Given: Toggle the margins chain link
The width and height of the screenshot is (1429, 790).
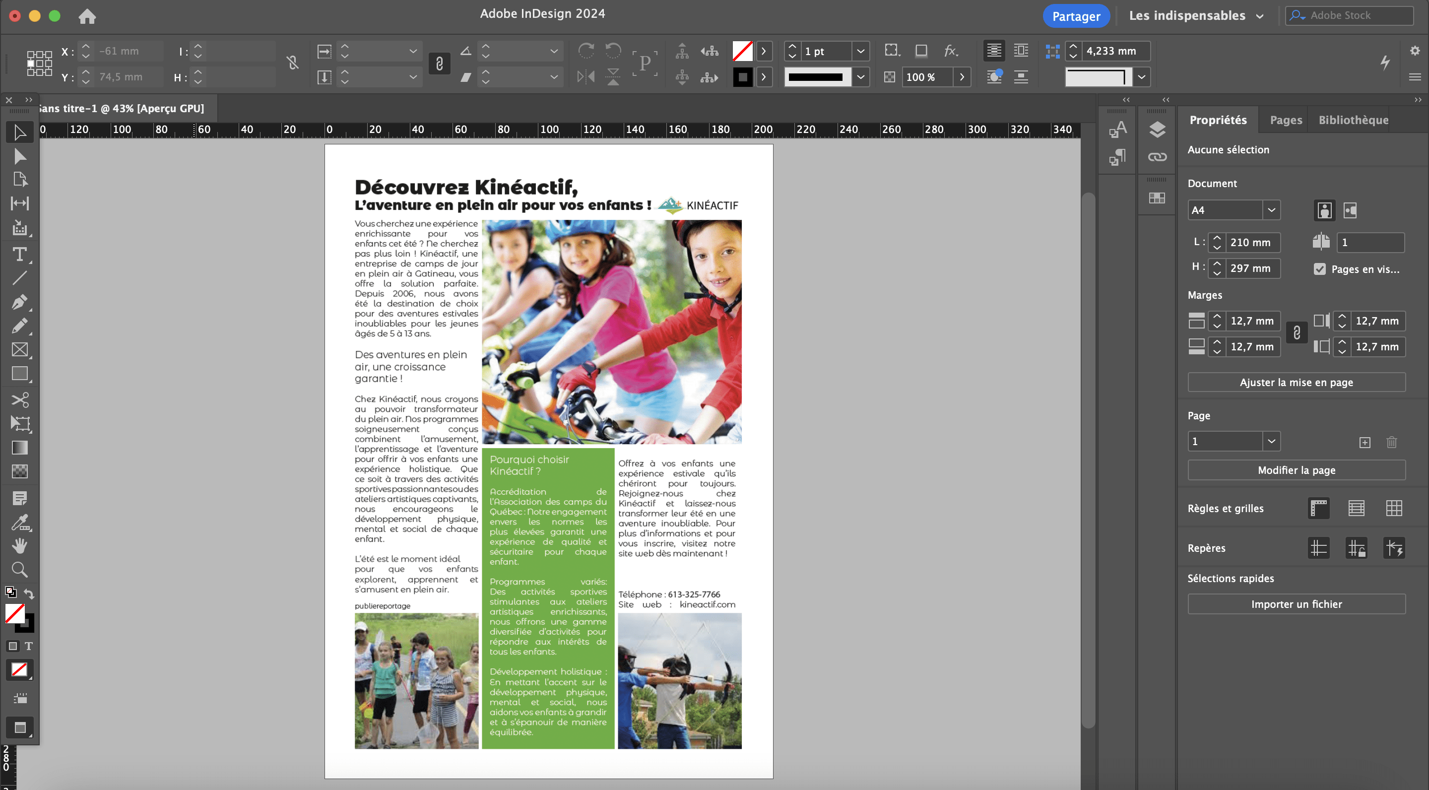Looking at the screenshot, I should click(x=1297, y=333).
